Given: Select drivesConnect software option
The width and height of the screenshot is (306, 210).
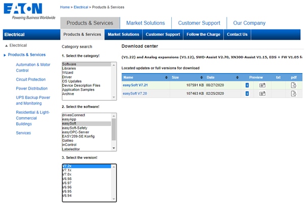Looking at the screenshot, I should [86, 115].
